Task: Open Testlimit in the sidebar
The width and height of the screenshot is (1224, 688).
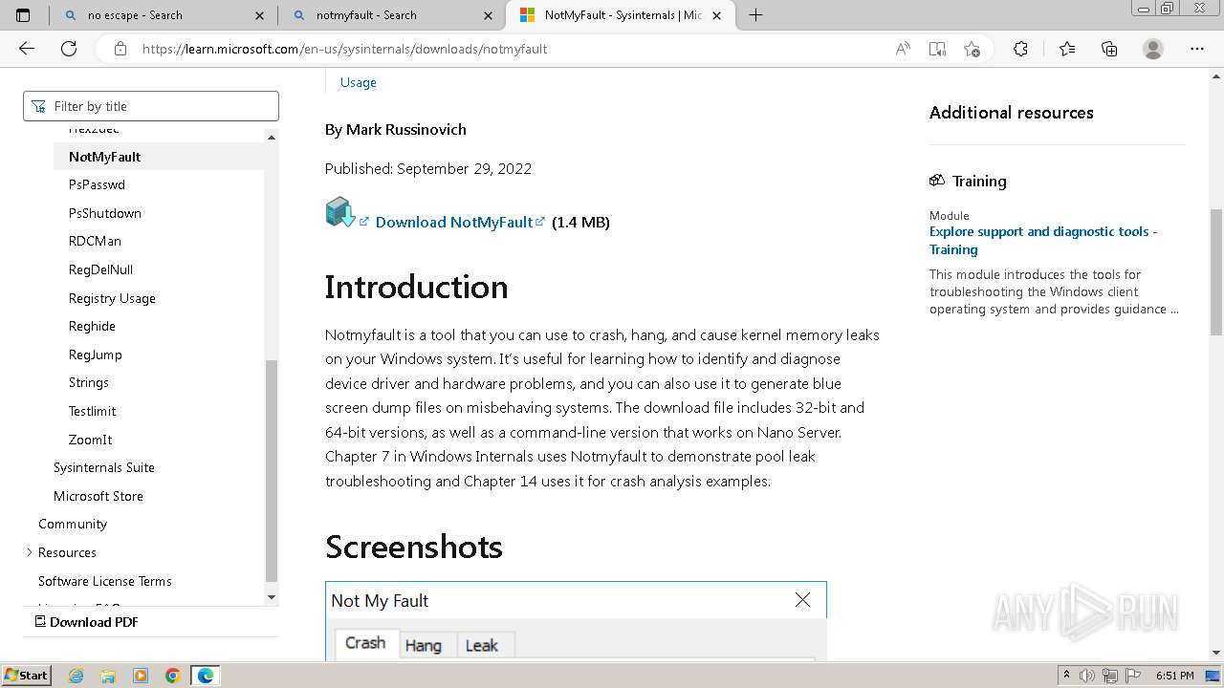Action: (92, 411)
